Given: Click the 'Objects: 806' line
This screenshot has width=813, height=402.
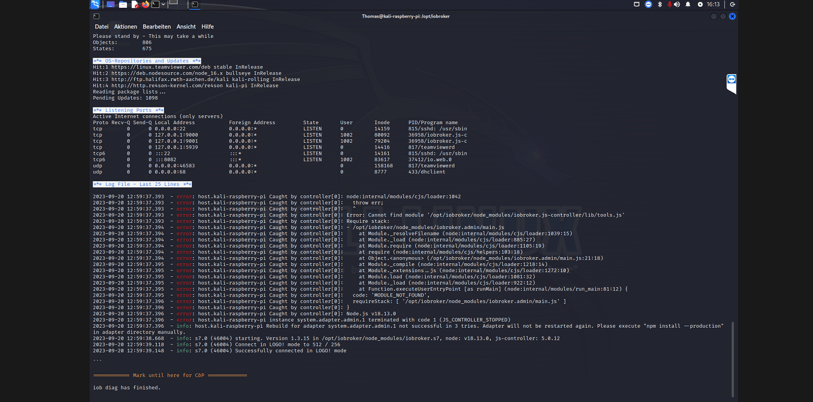Looking at the screenshot, I should coord(122,43).
